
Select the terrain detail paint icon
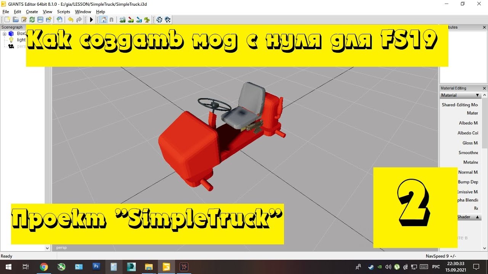coord(131,20)
